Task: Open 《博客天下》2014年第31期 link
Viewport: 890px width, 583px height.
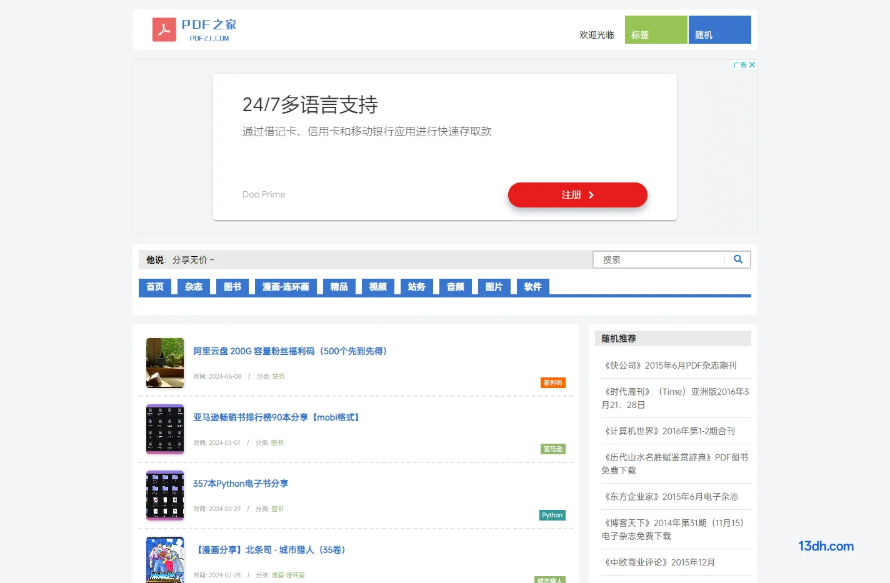Action: click(x=674, y=529)
